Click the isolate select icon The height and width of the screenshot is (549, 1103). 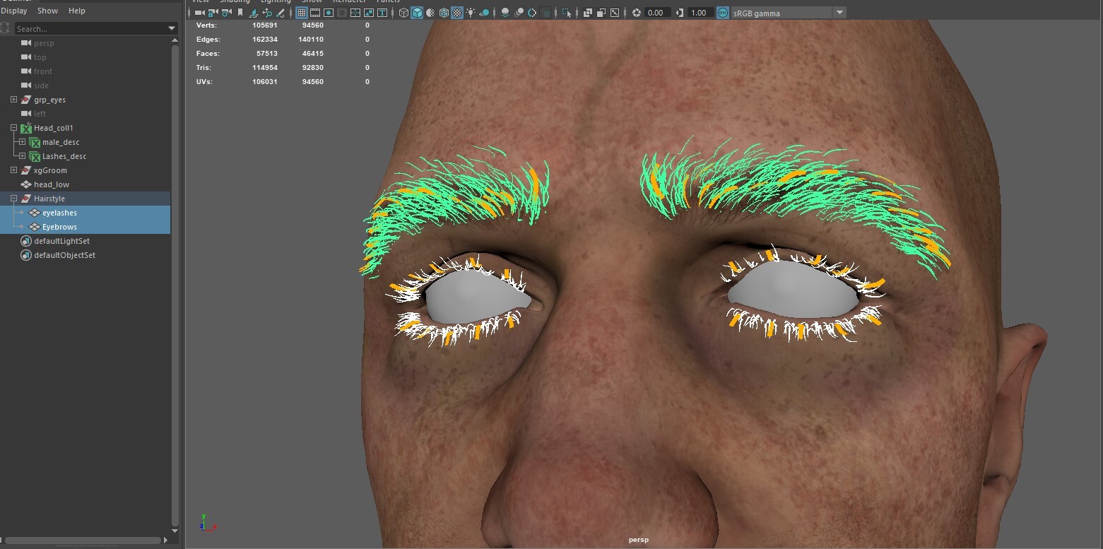tap(567, 13)
